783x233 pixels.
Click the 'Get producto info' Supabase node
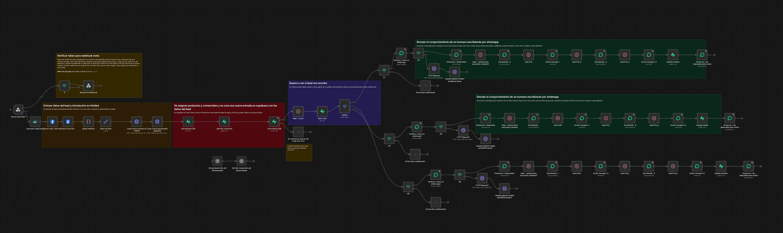[x=188, y=122]
